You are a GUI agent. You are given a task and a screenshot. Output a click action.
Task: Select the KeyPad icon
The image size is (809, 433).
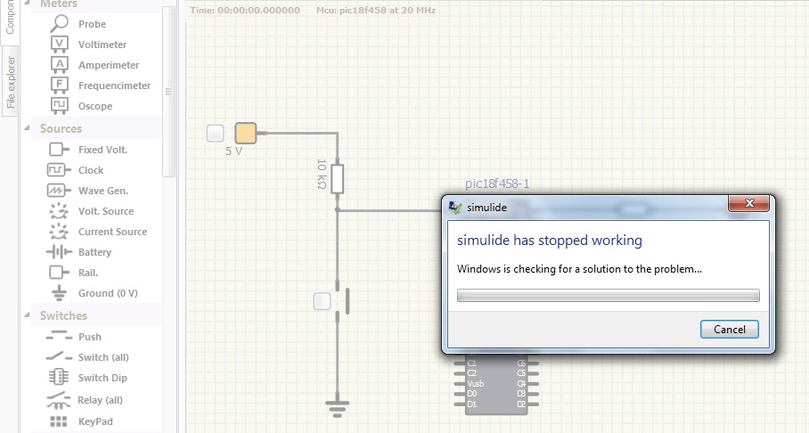pyautogui.click(x=59, y=421)
